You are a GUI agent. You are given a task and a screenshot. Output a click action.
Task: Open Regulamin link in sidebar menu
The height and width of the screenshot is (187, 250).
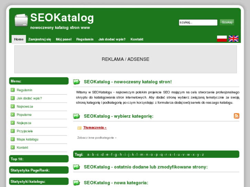[24, 90]
